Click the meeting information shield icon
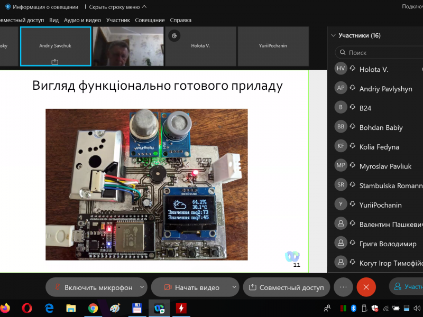The width and height of the screenshot is (423, 317). [7, 7]
